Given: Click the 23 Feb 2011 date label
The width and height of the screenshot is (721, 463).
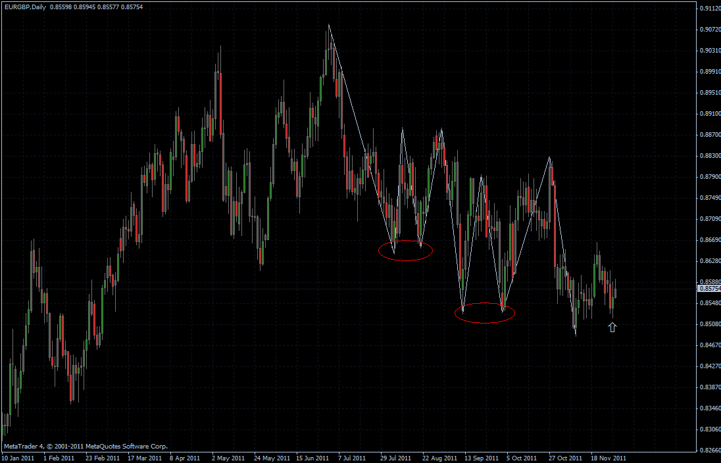Looking at the screenshot, I should coord(103,458).
